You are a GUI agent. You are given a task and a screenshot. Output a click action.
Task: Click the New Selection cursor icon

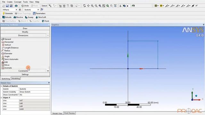tap(50, 6)
